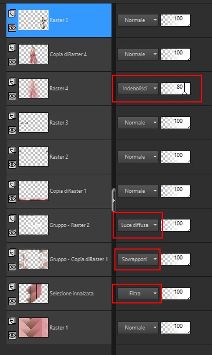Click the layer type icon of Raster 5
The width and height of the screenshot is (212, 355).
pyautogui.click(x=12, y=13)
